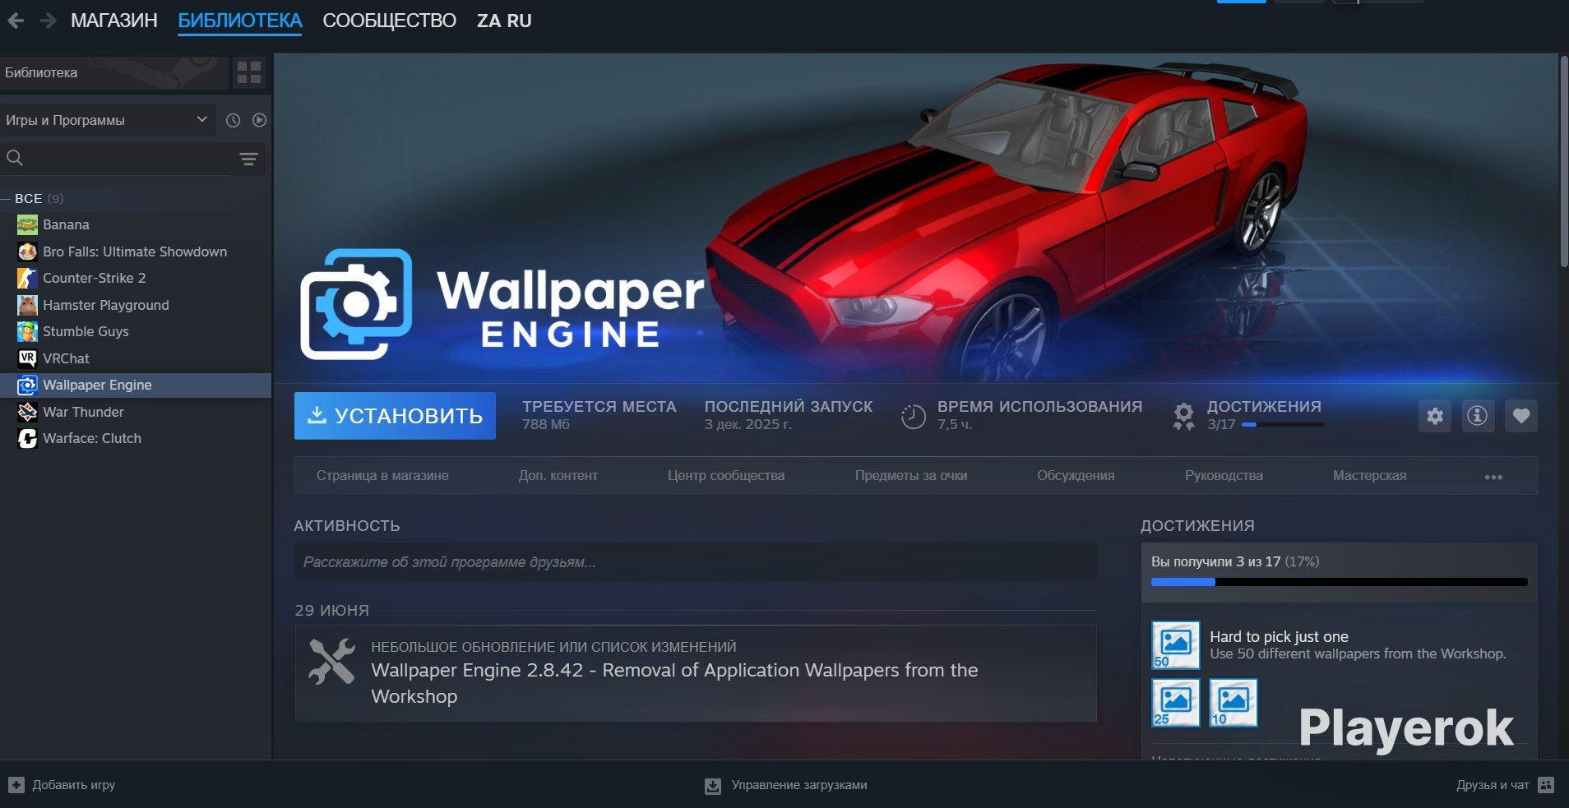
Task: Open the Обсуждения tab
Action: [x=1076, y=475]
